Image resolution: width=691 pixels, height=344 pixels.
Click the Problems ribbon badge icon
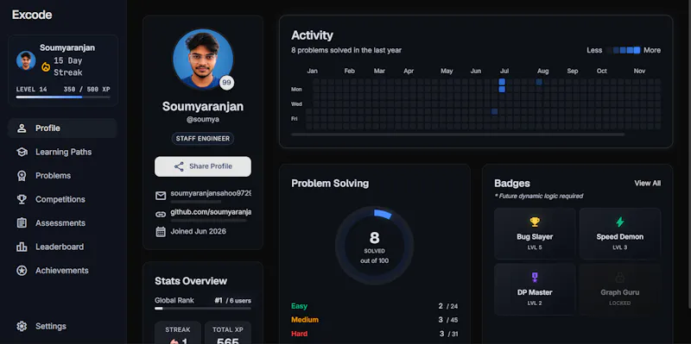pyautogui.click(x=22, y=176)
